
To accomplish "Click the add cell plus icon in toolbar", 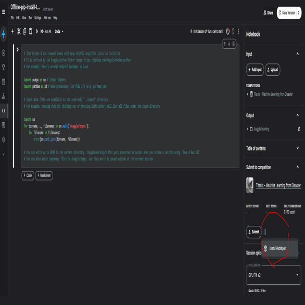I will click(x=12, y=31).
